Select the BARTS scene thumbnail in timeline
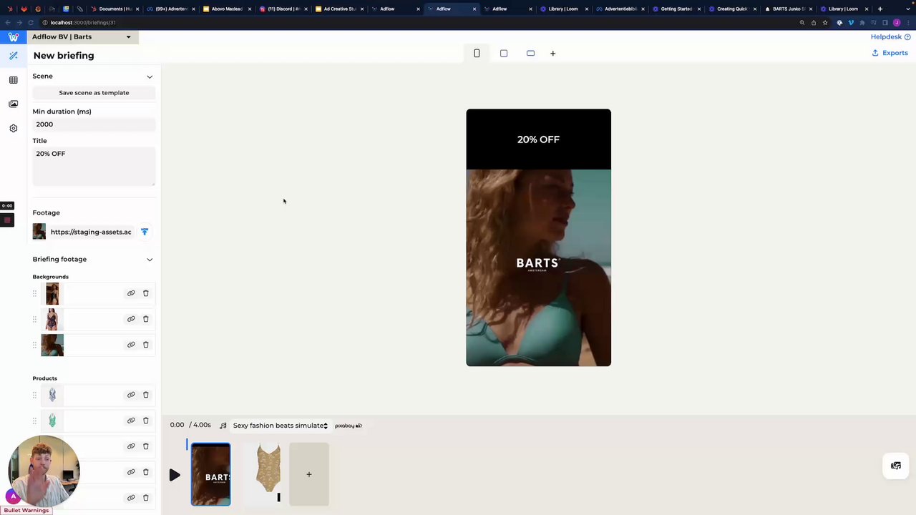916x515 pixels. pos(211,474)
